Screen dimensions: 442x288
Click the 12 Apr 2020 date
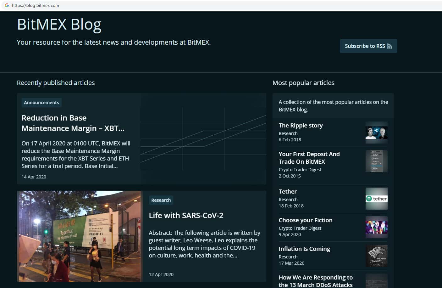[161, 274]
